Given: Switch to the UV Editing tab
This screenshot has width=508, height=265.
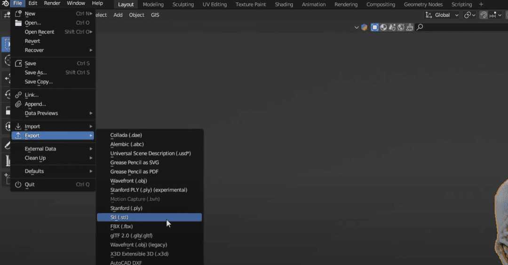Looking at the screenshot, I should click(215, 5).
